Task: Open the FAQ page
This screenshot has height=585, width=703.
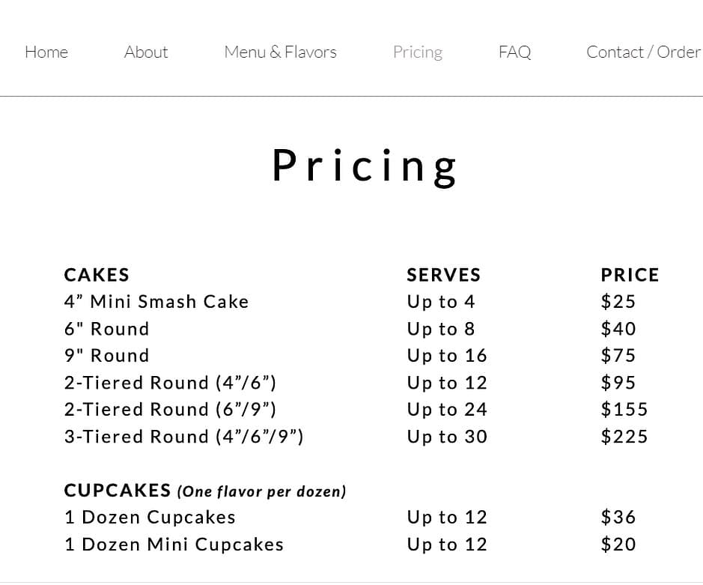Action: 514,52
